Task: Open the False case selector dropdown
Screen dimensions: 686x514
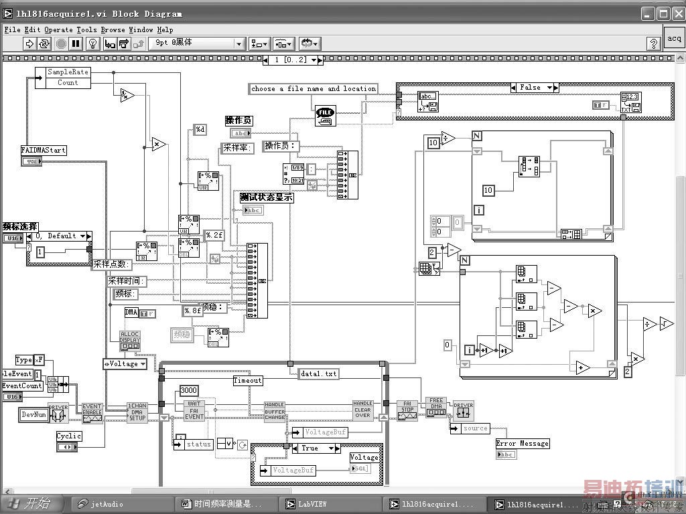Action: coord(549,88)
